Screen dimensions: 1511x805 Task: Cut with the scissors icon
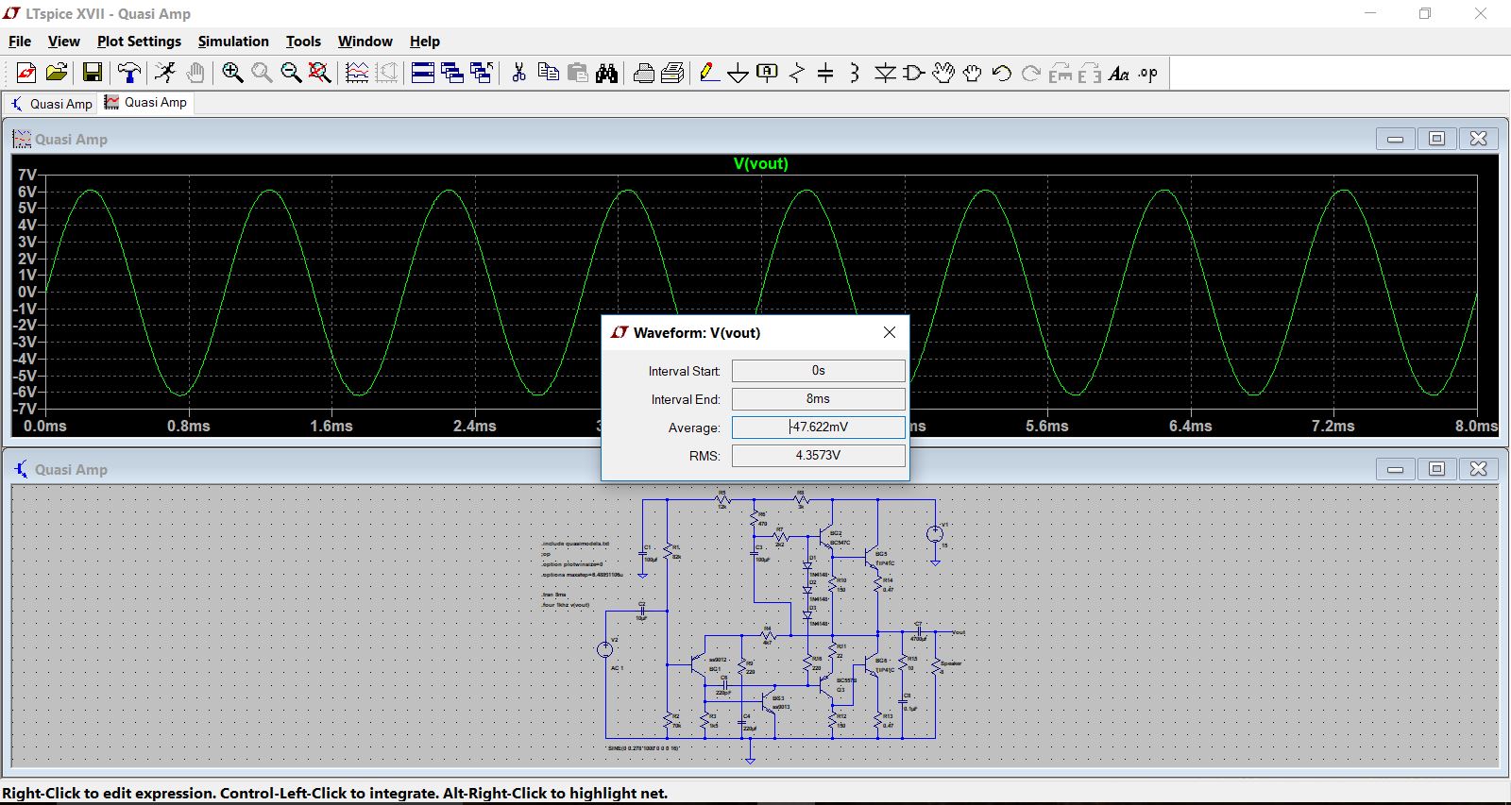(518, 73)
